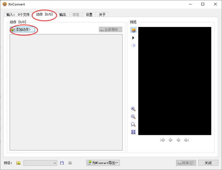Click inside the empty action list area

(66, 92)
